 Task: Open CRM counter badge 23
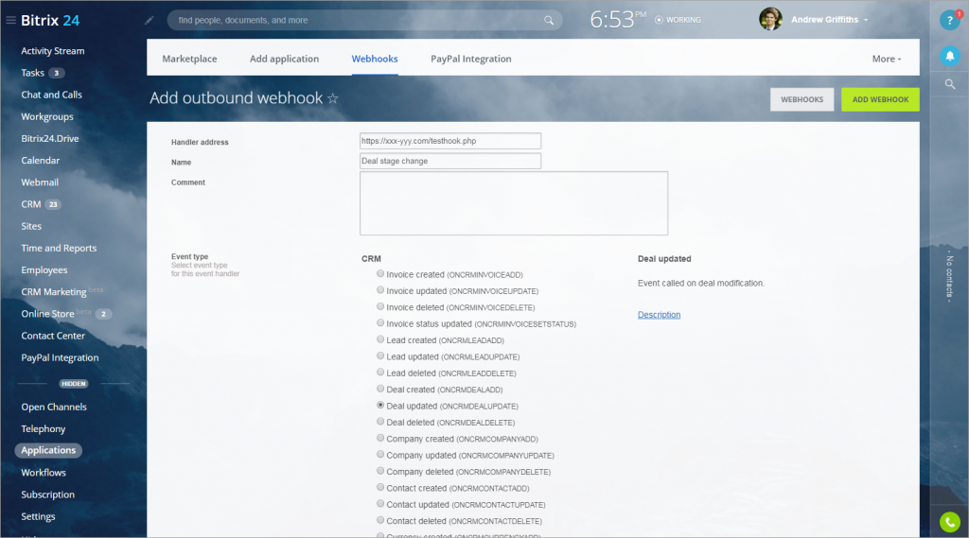tap(53, 204)
